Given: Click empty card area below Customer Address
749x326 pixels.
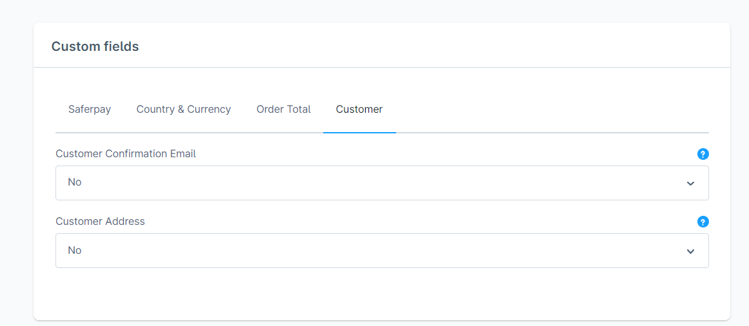Looking at the screenshot, I should click(x=382, y=293).
